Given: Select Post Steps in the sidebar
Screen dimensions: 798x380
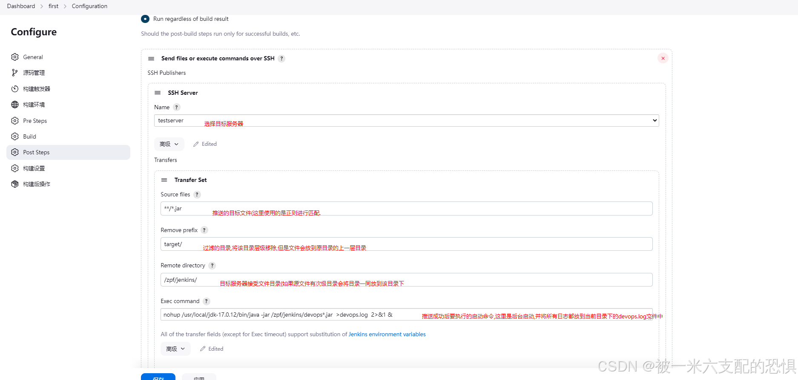Looking at the screenshot, I should point(68,152).
